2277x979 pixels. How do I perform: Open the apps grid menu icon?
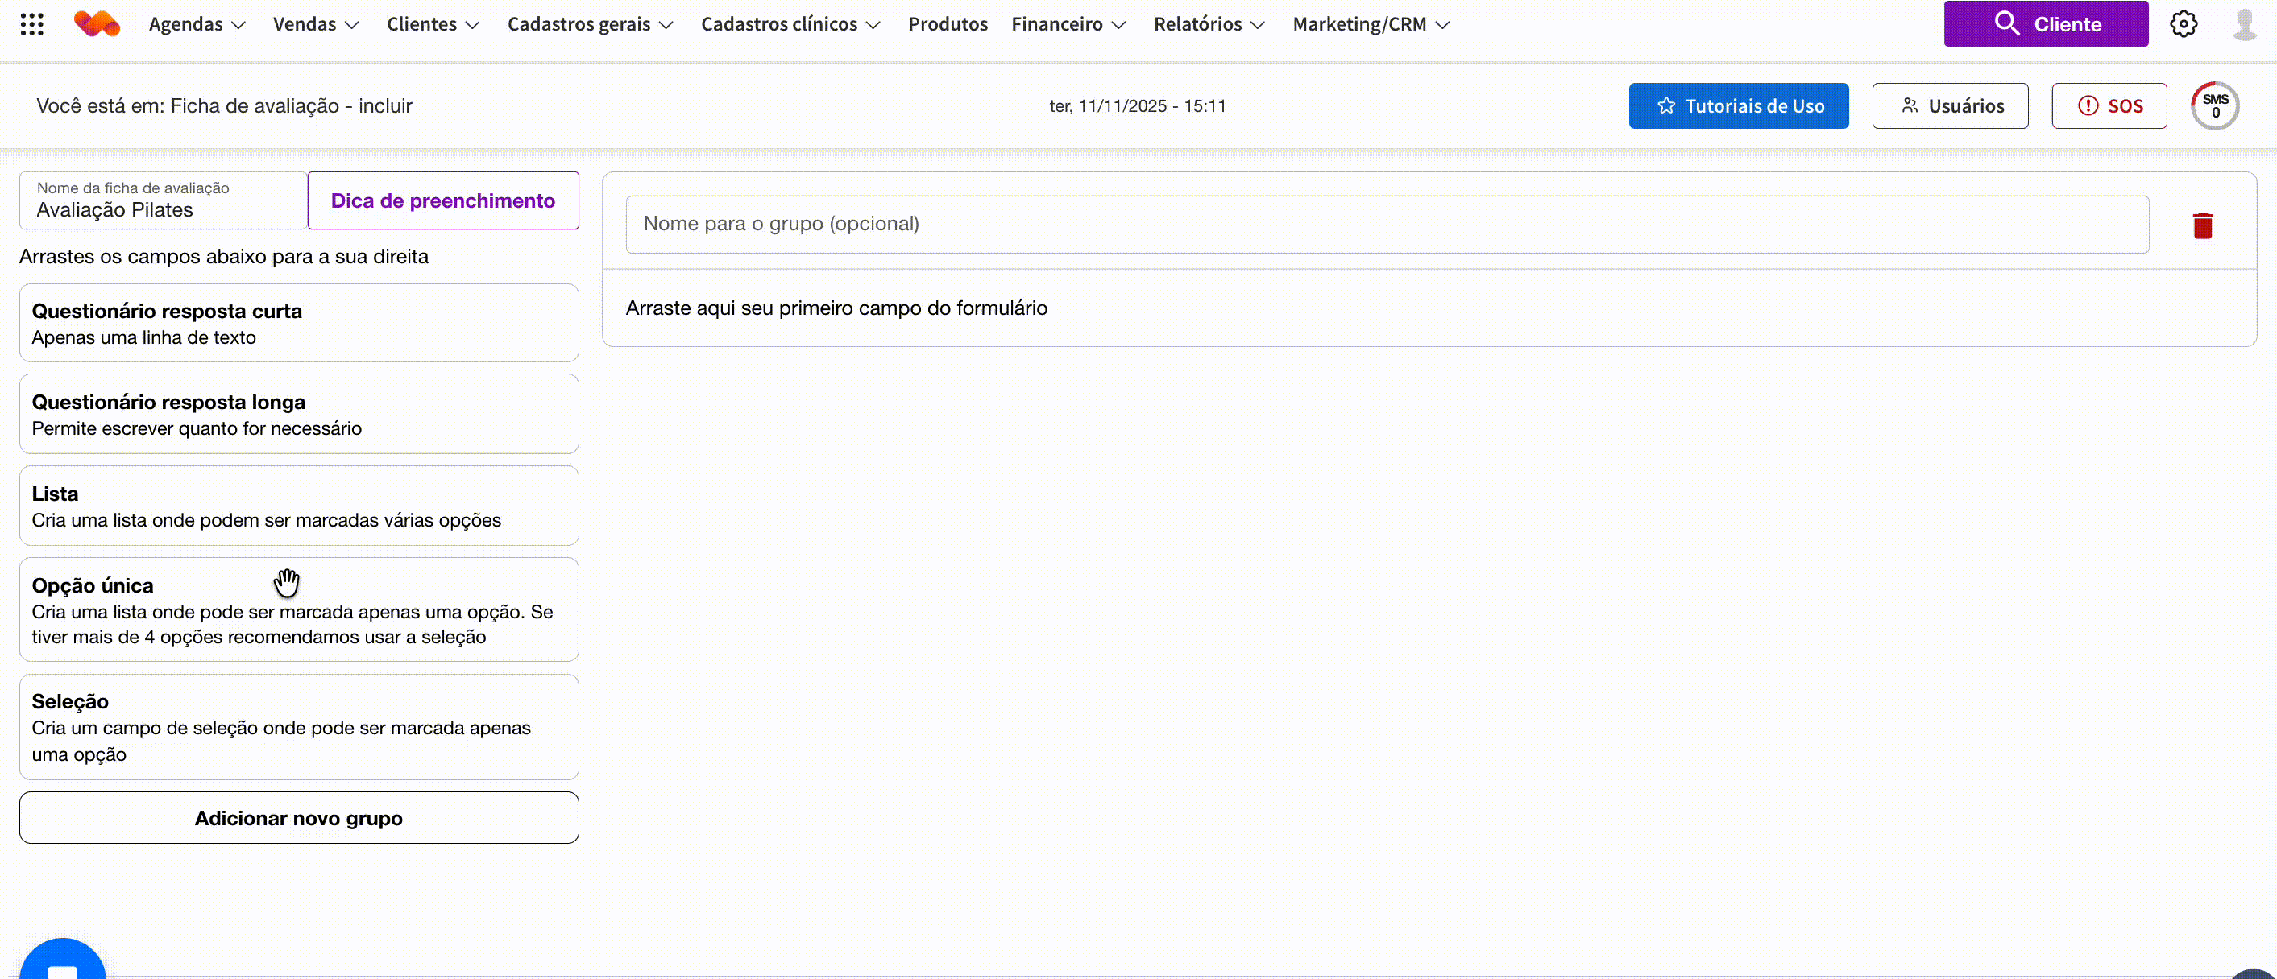point(31,24)
